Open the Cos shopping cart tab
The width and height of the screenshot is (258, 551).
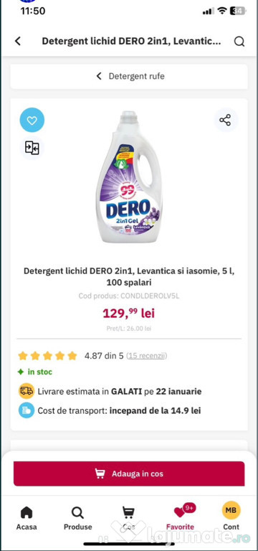click(129, 517)
